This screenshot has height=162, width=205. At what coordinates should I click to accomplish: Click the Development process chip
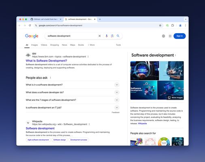click(x=79, y=140)
